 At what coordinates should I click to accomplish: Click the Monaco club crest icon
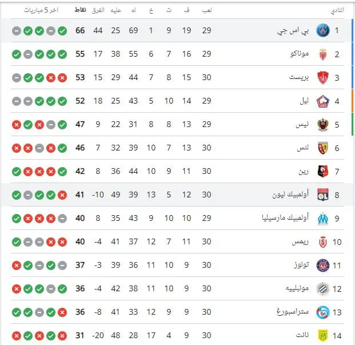323,54
